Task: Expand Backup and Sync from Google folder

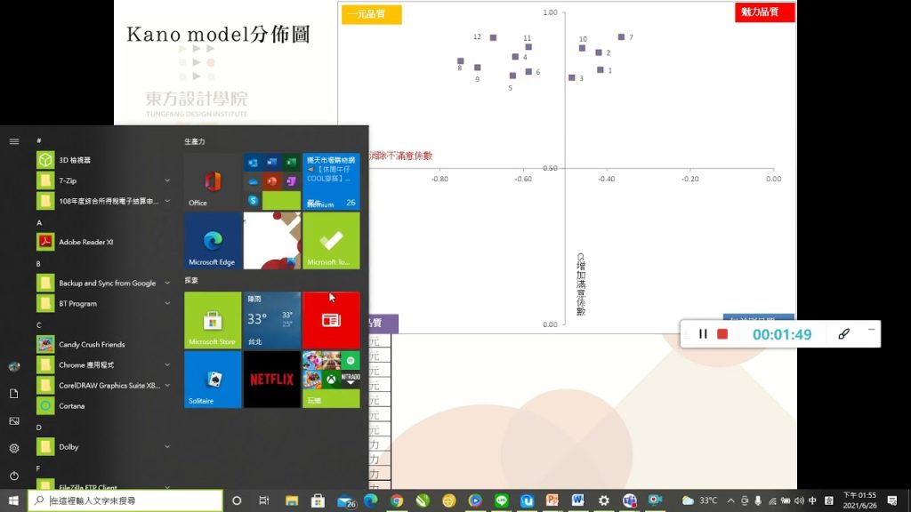Action: coord(166,283)
